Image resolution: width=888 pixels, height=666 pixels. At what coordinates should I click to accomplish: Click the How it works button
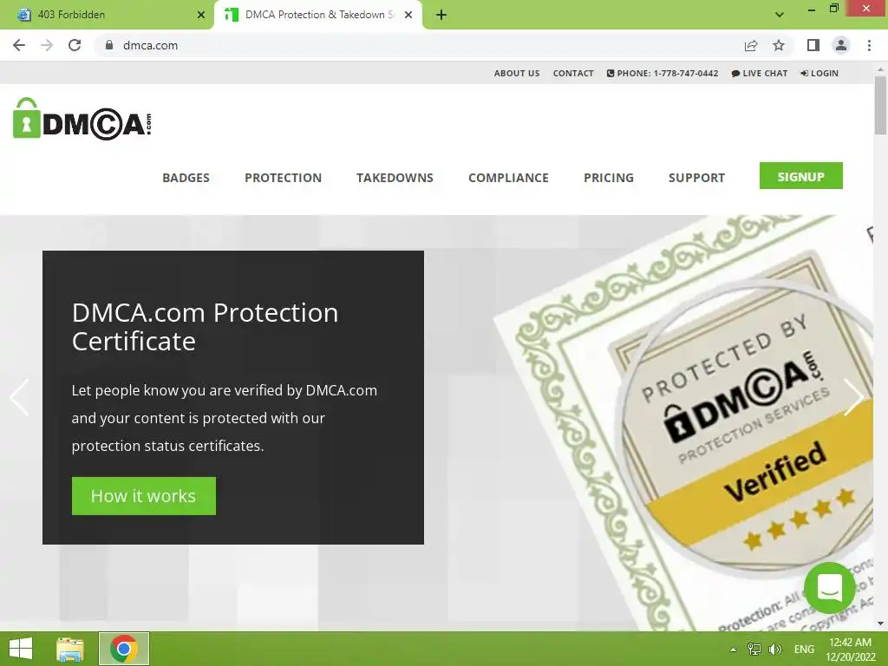point(144,496)
